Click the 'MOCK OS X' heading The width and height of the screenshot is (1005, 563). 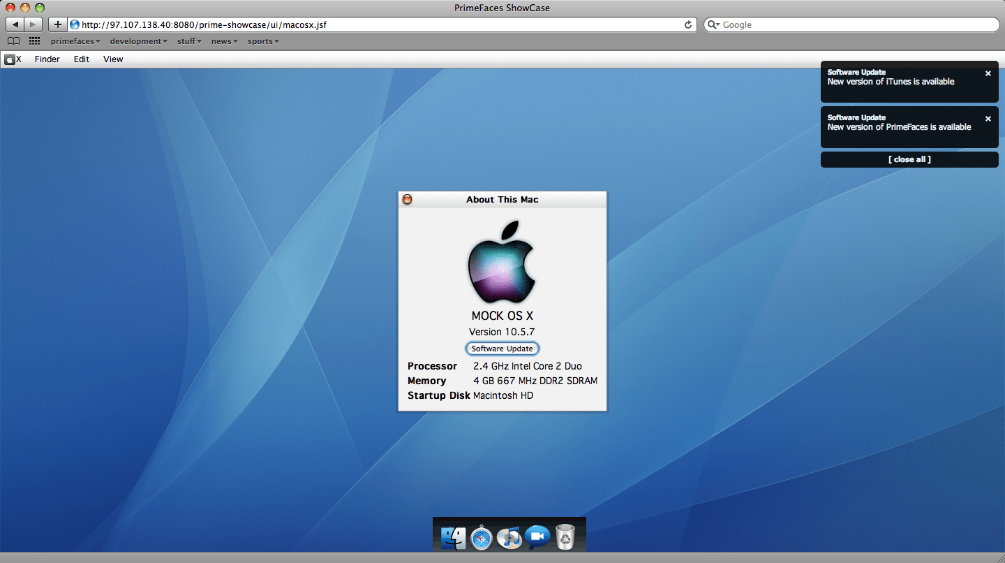tap(502, 316)
